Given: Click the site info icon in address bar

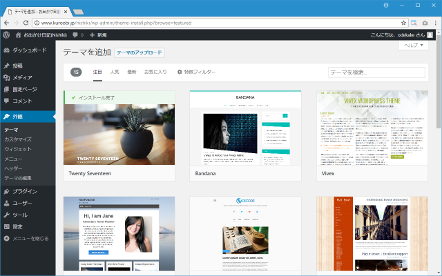Looking at the screenshot, I should (37, 23).
